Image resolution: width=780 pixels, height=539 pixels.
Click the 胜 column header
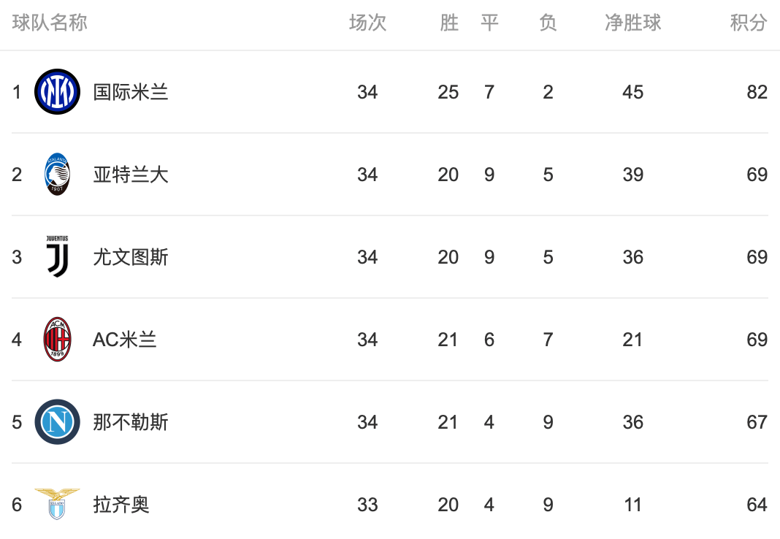click(x=448, y=23)
